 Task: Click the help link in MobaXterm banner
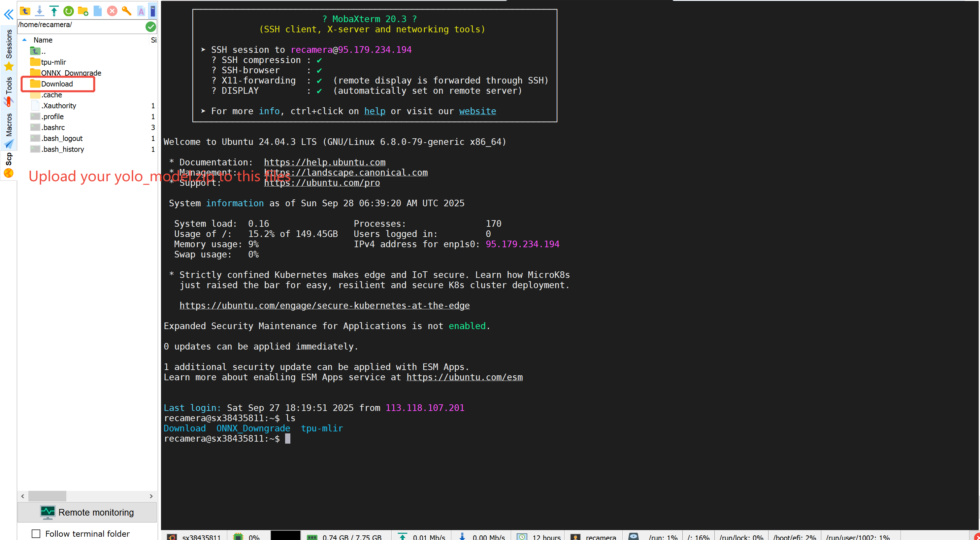pyautogui.click(x=375, y=111)
